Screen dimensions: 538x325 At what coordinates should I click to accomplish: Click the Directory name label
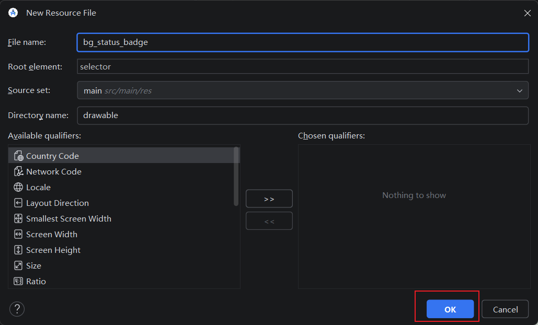pos(38,115)
